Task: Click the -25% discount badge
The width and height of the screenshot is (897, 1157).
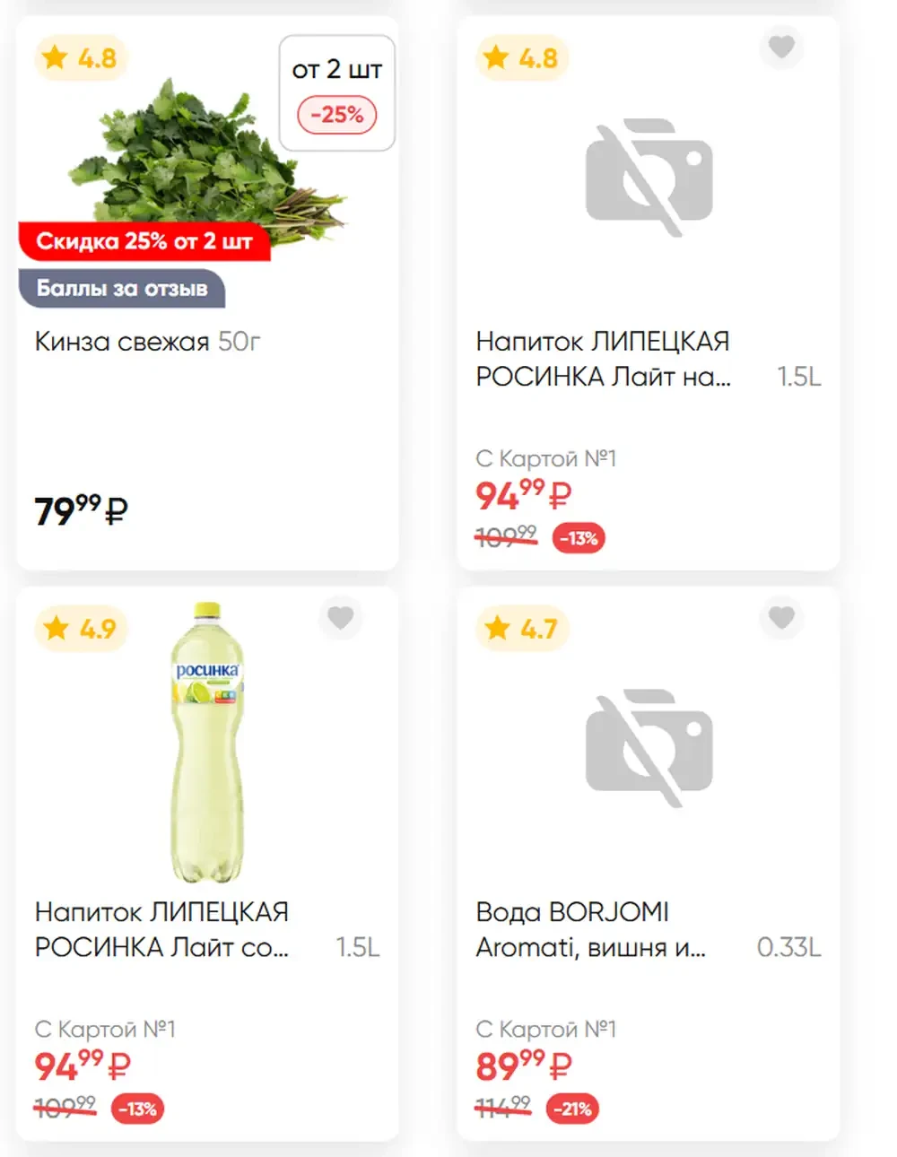Action: (337, 115)
